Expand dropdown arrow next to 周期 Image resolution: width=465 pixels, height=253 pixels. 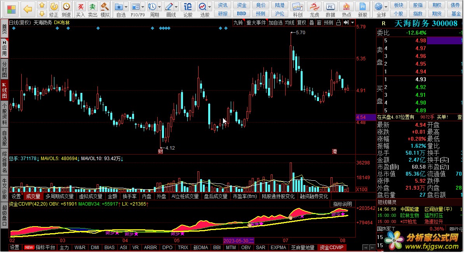[160, 7]
